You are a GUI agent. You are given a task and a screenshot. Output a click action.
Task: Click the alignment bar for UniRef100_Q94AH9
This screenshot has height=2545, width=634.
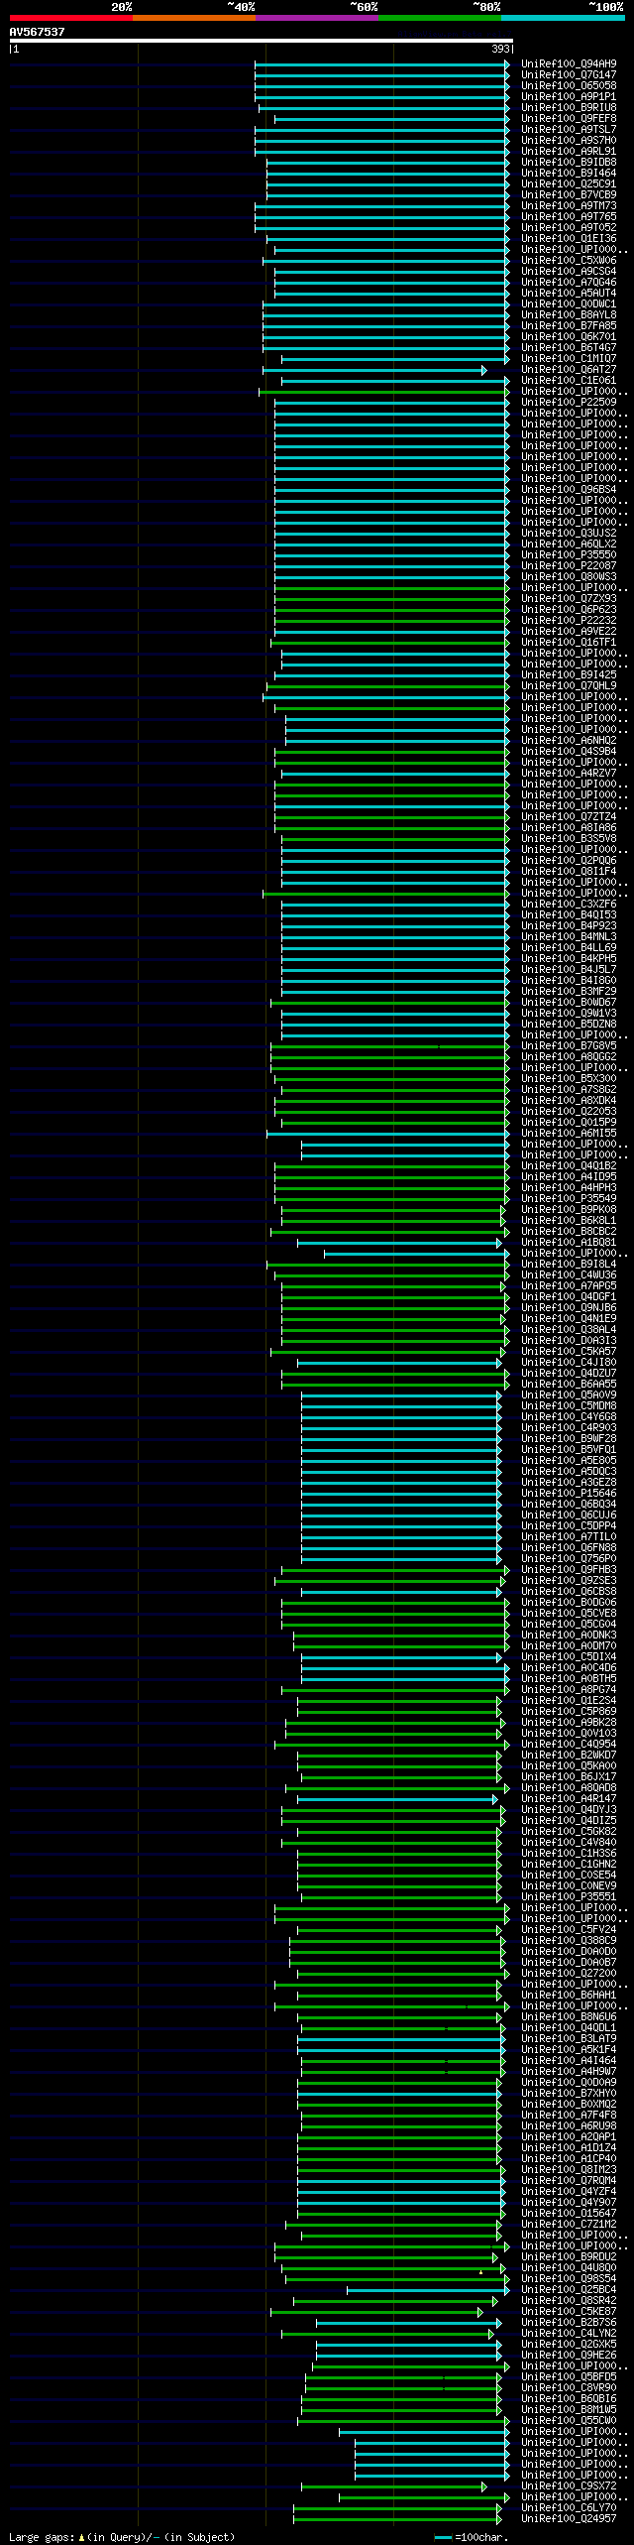tap(382, 64)
